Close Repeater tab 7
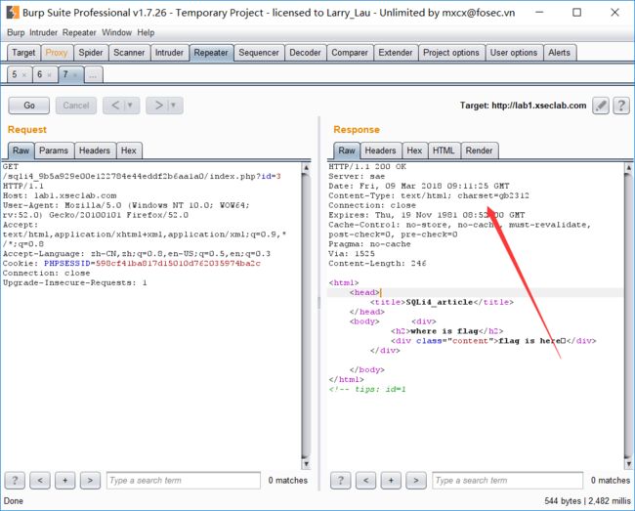Viewport: 635px width, 511px height. click(x=75, y=75)
